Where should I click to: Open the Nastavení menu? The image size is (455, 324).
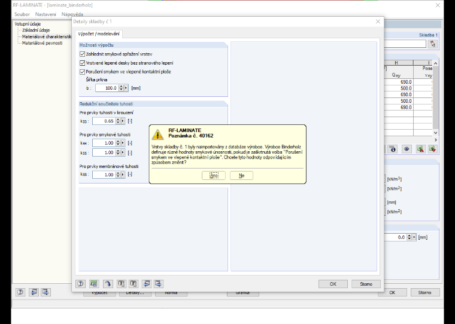[x=45, y=14]
